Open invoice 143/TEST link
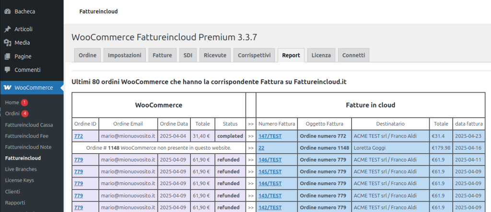The image size is (491, 212). point(270,195)
